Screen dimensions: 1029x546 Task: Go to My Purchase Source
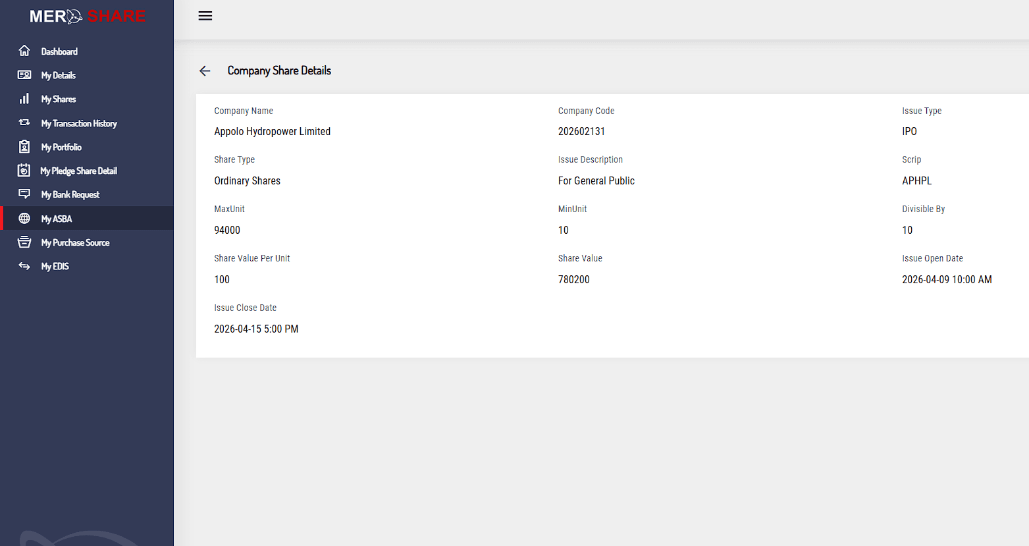75,243
